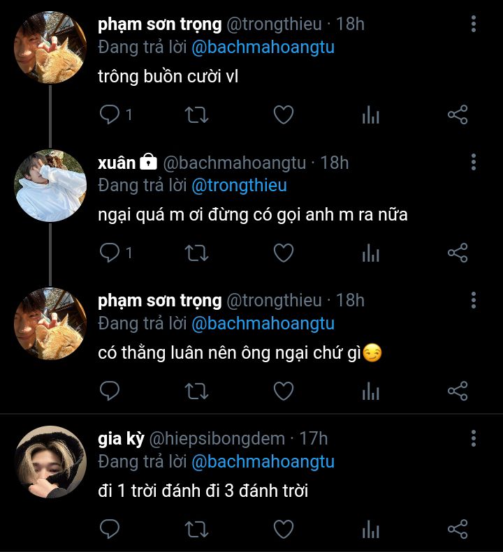Open @bachmahoangtu mention in gia kỳ's reply
Viewport: 503px width, 552px height.
tap(263, 461)
